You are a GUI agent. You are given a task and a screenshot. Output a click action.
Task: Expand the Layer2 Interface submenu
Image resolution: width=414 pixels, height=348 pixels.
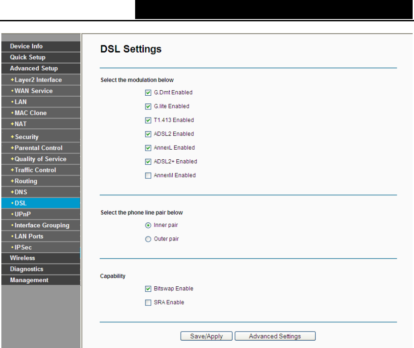click(x=41, y=80)
